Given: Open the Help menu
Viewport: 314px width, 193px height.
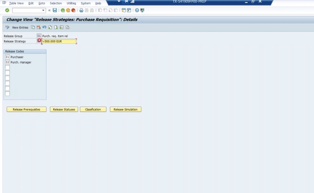Looking at the screenshot, I should [98, 3].
